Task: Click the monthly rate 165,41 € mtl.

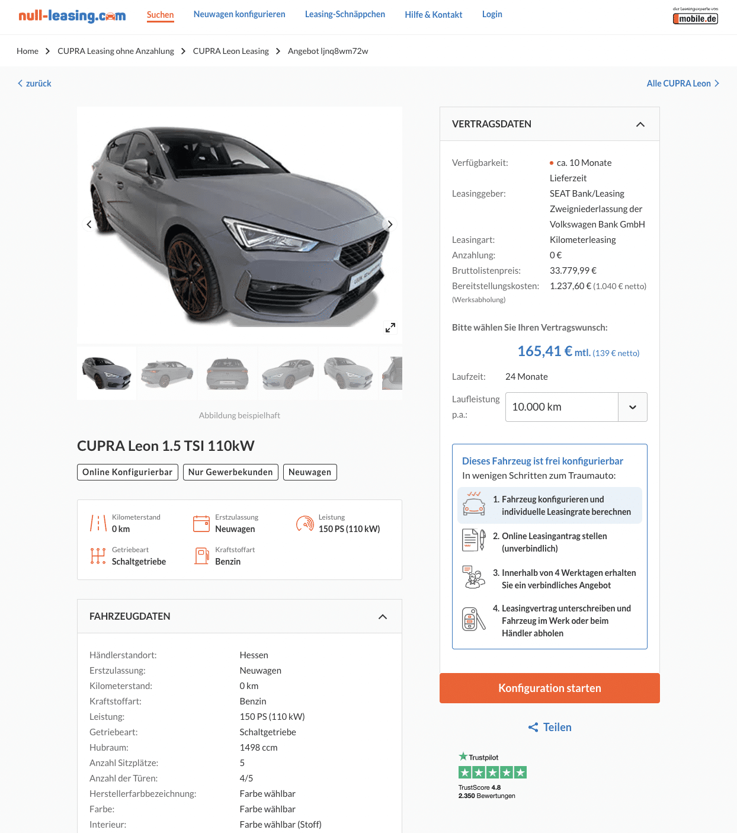Action: pyautogui.click(x=578, y=351)
